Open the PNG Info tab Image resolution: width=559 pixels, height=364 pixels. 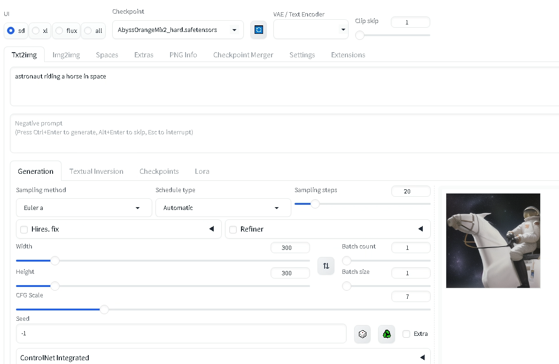point(183,55)
